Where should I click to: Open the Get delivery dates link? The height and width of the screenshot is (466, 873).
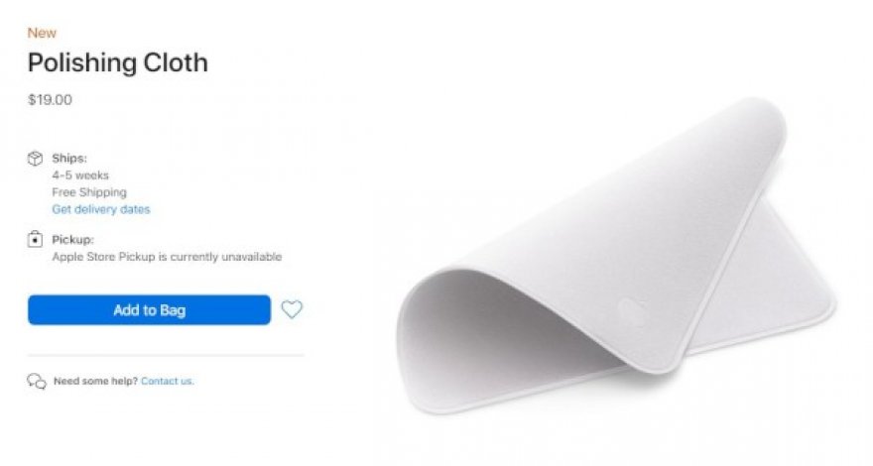point(101,209)
